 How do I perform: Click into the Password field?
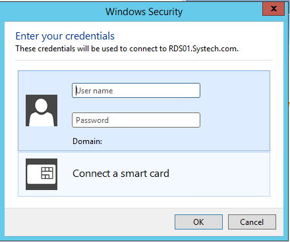coord(136,120)
